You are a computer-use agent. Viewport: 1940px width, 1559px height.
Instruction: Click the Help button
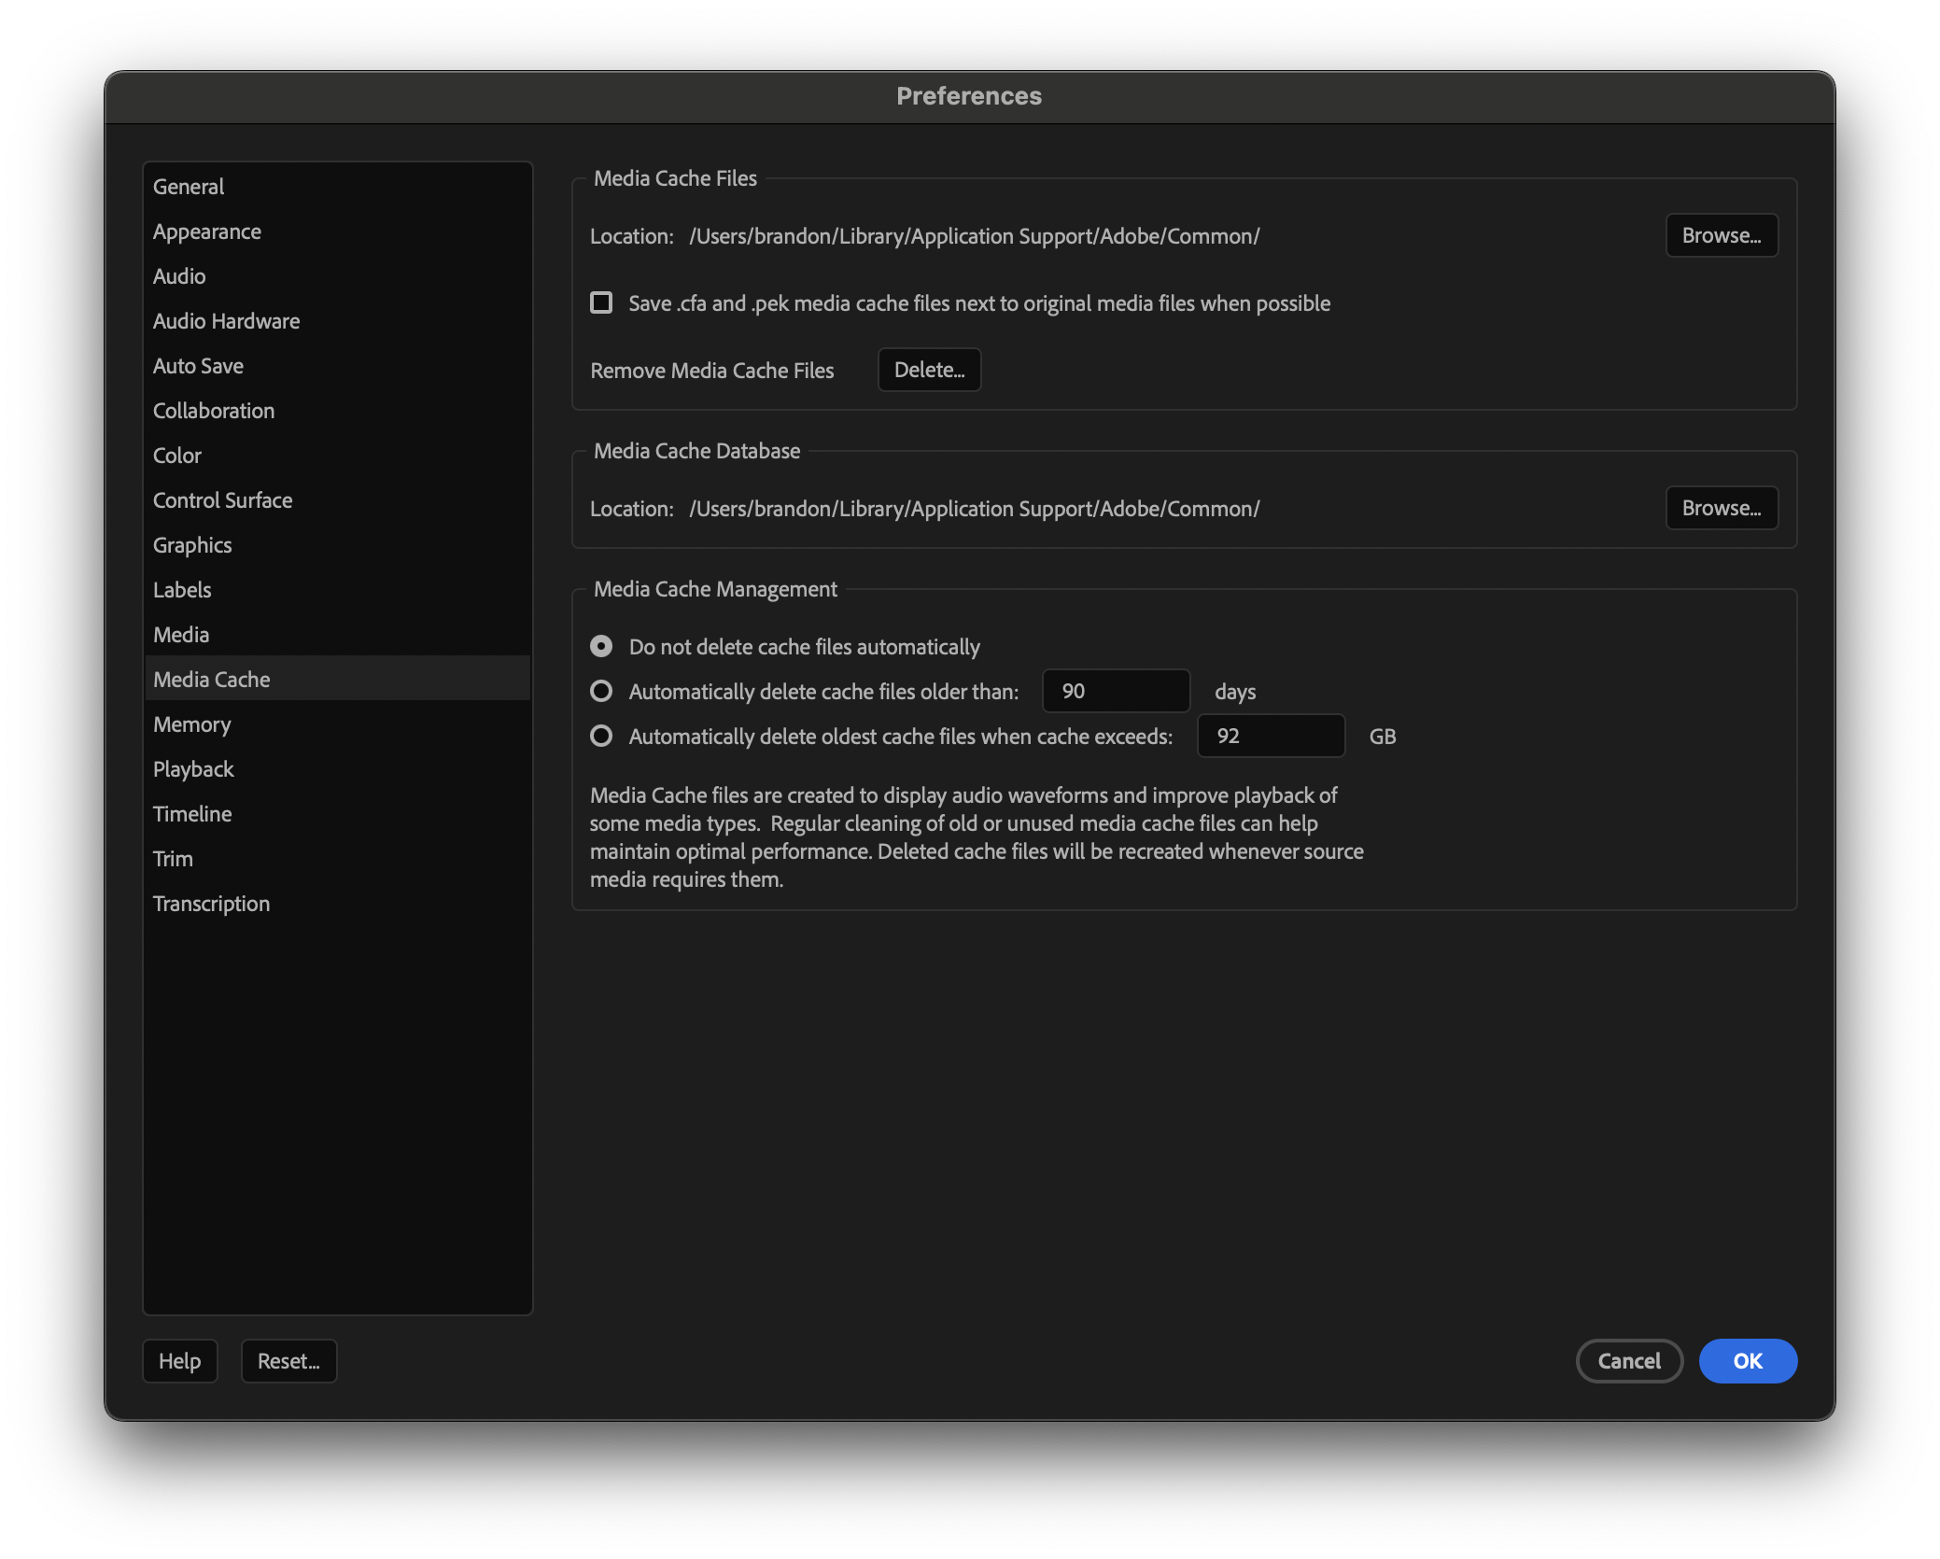[179, 1361]
